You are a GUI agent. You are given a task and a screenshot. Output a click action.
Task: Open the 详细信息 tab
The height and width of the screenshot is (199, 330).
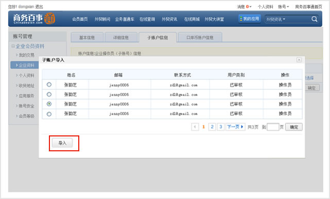click(121, 37)
